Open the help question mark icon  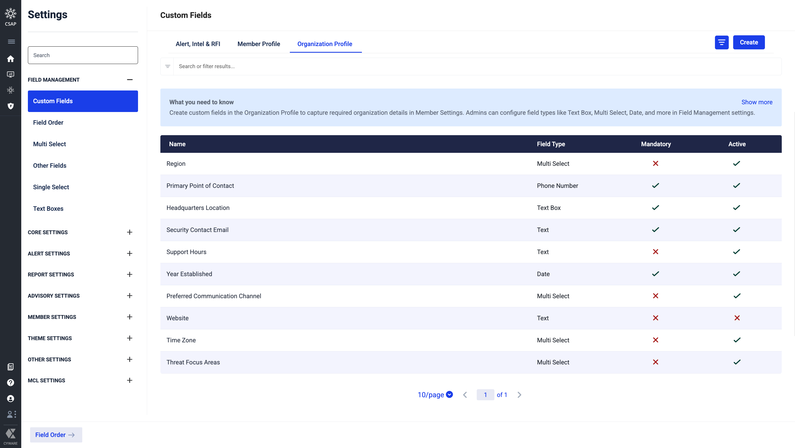tap(10, 382)
